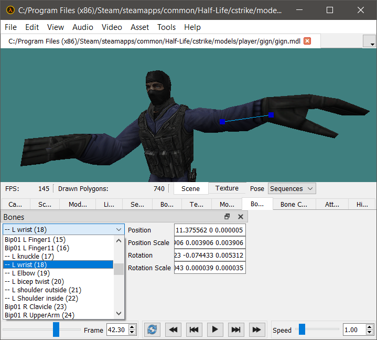Viewport: 377px width, 340px height.
Task: Click the blue restart sequence icon
Action: click(152, 330)
